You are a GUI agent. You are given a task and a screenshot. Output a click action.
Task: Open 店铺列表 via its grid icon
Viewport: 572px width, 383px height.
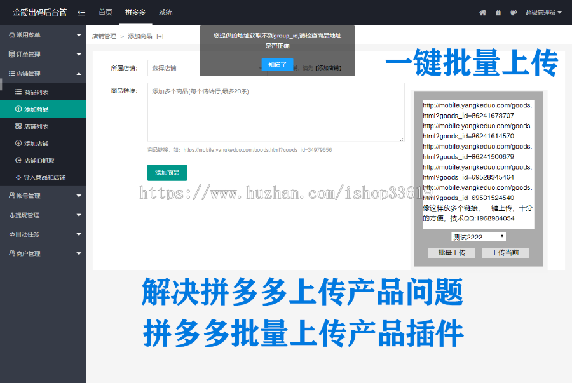18,126
